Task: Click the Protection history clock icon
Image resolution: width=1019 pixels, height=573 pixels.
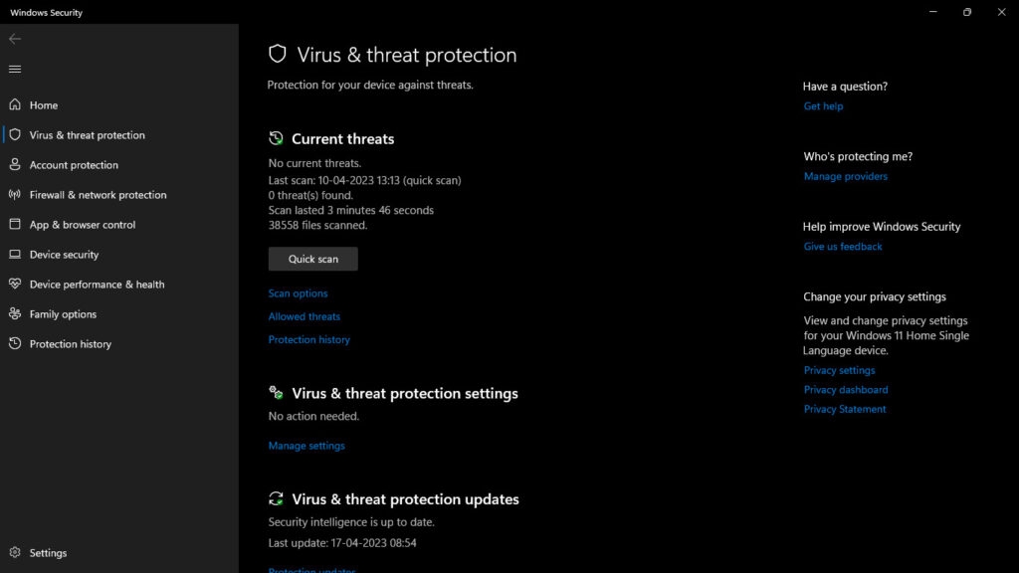Action: pos(15,344)
